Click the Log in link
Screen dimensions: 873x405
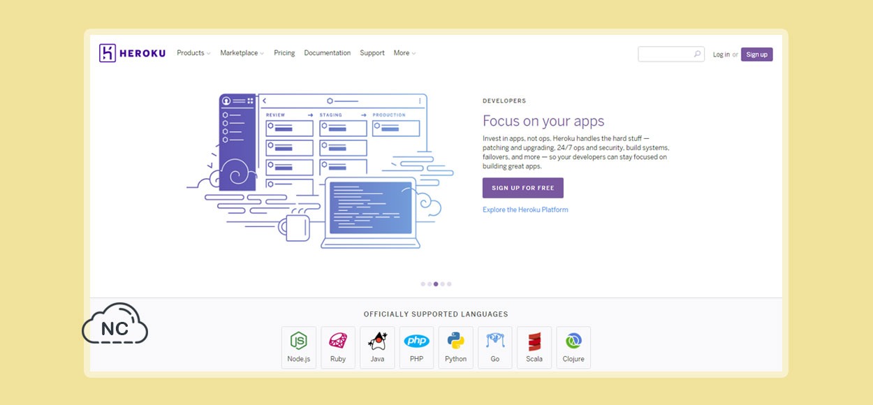click(x=721, y=54)
